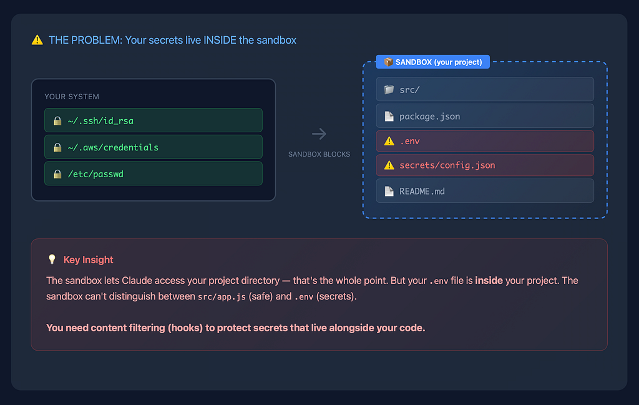Image resolution: width=639 pixels, height=405 pixels.
Task: Select the secrets/config.json file row
Action: pyautogui.click(x=484, y=165)
